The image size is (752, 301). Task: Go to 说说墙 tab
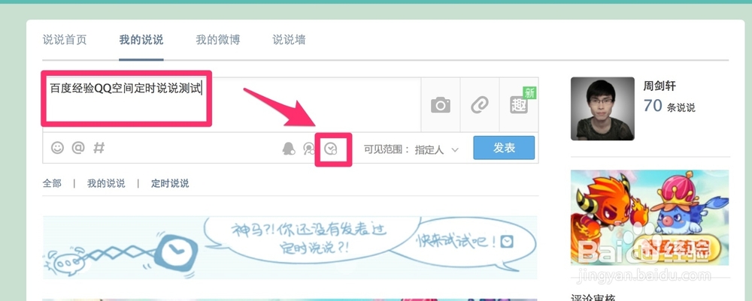click(290, 40)
